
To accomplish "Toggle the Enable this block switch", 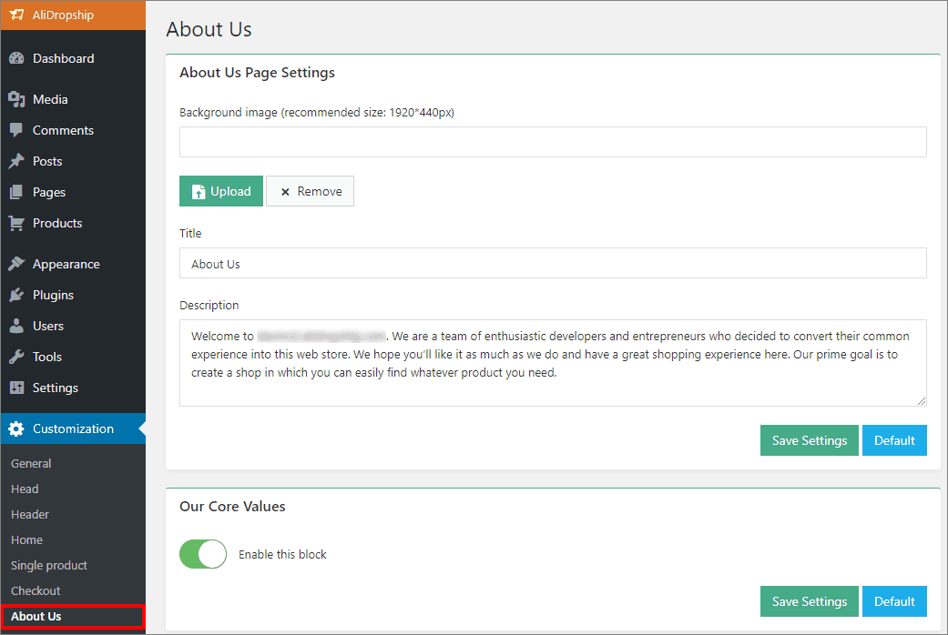I will [x=203, y=554].
